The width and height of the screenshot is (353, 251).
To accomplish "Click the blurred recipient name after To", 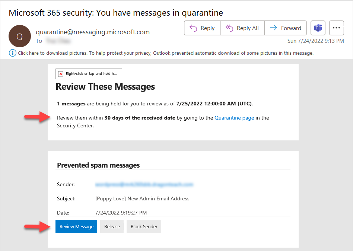I will 58,41.
